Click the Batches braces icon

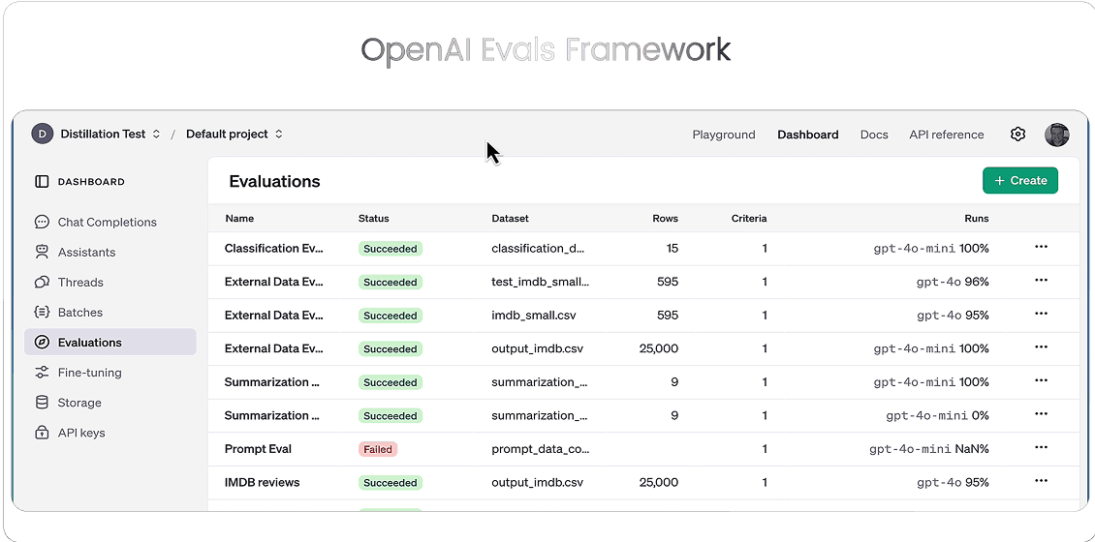42,312
